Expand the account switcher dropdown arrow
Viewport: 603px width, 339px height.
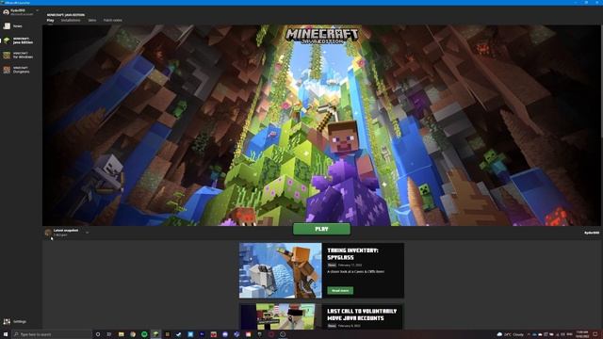click(x=37, y=10)
